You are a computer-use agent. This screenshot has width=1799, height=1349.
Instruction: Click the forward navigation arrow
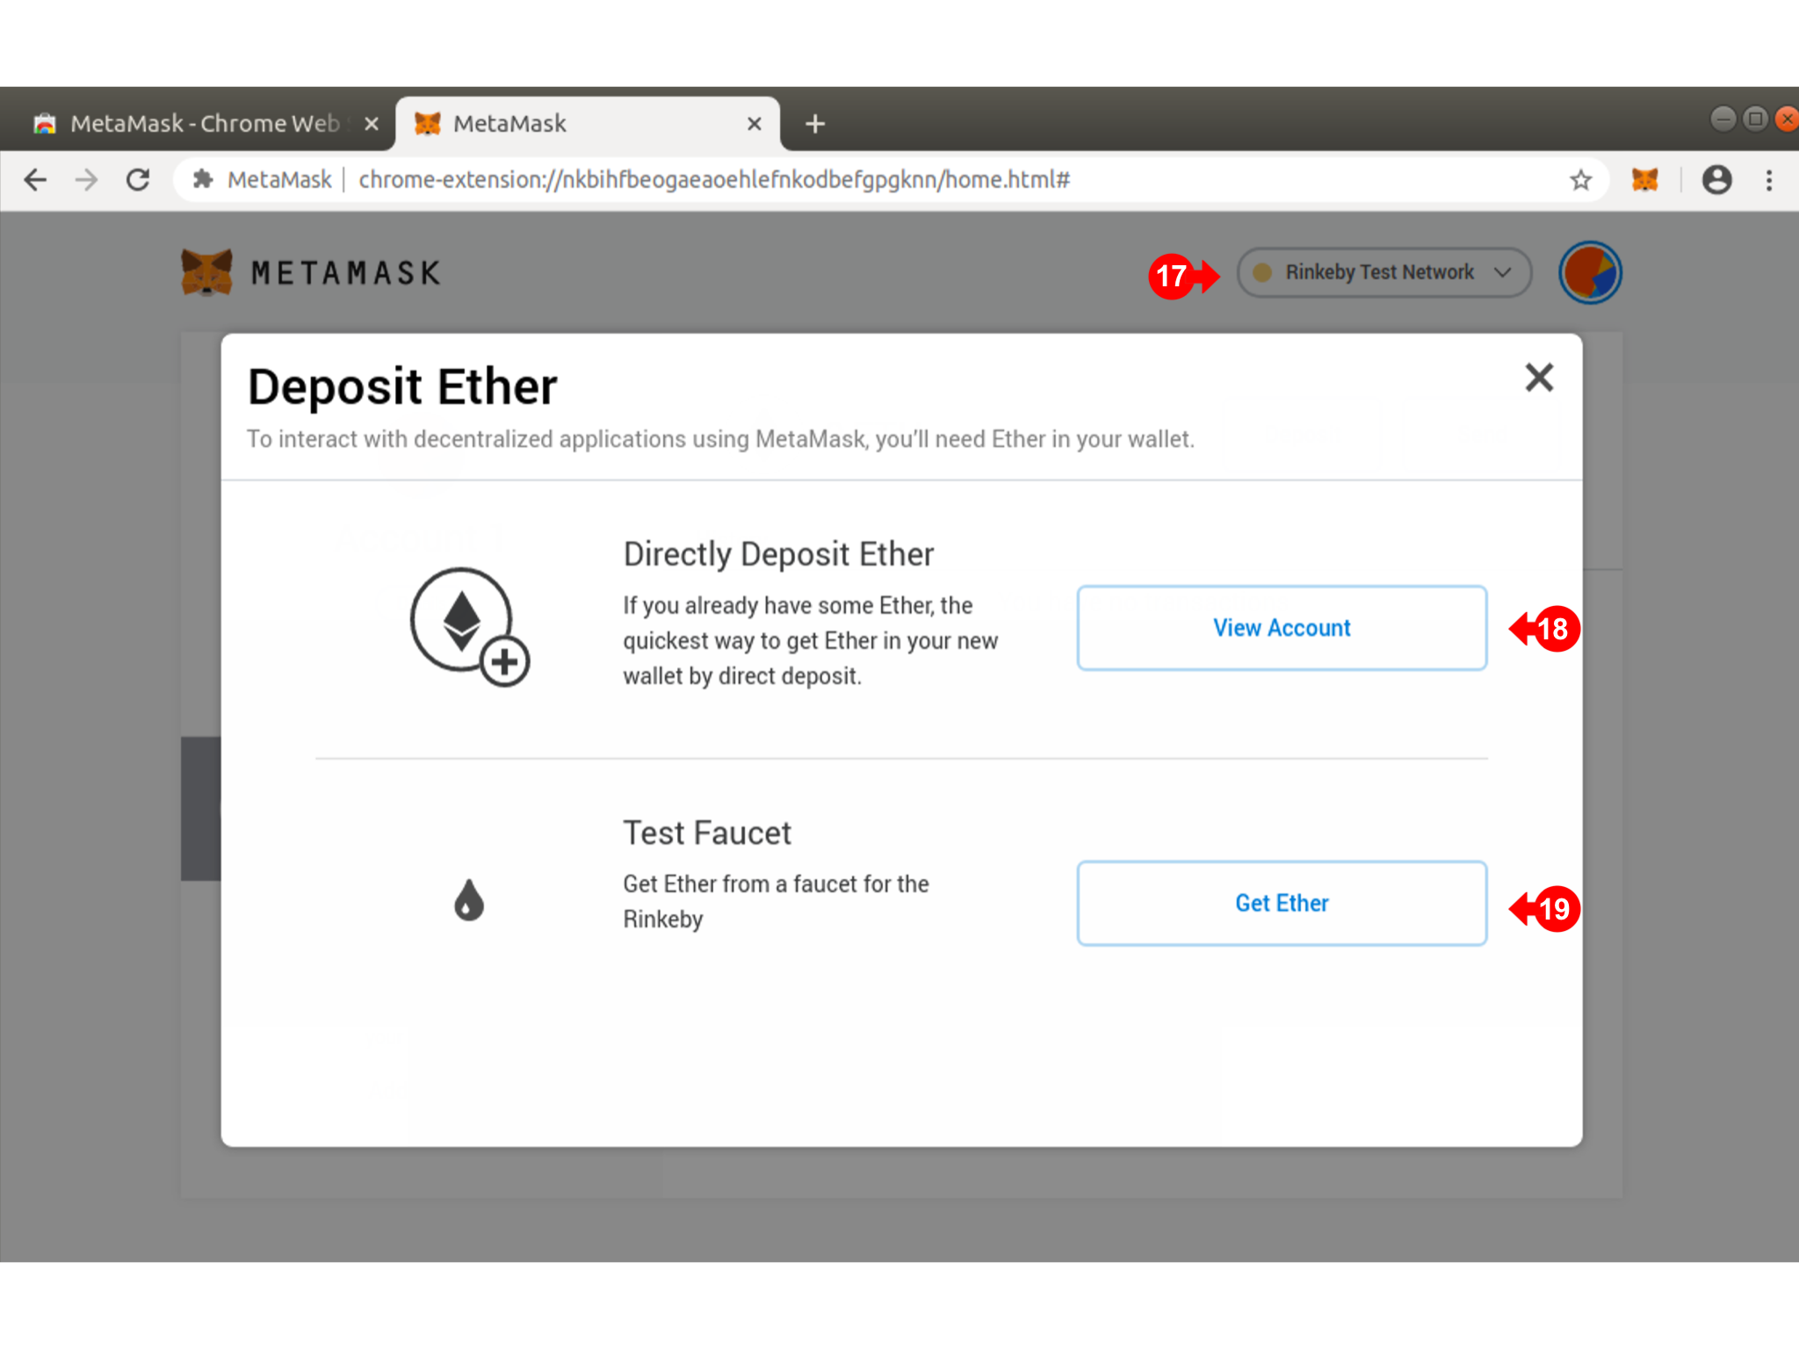click(x=86, y=180)
